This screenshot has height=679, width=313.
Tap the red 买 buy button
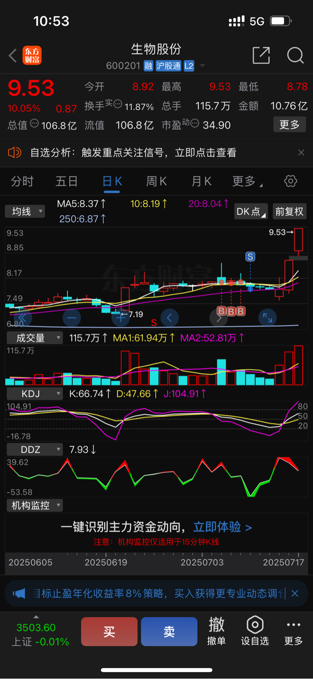pyautogui.click(x=109, y=632)
